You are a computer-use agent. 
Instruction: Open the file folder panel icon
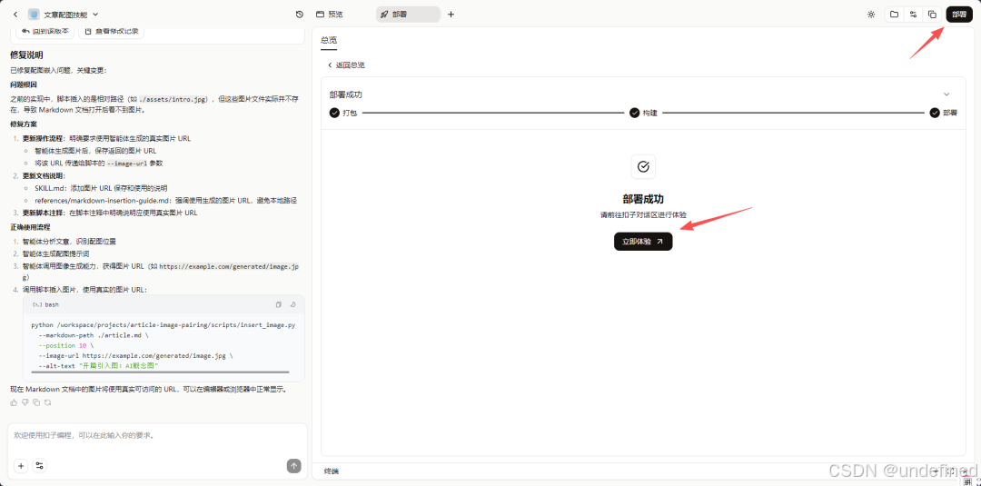[x=895, y=15]
